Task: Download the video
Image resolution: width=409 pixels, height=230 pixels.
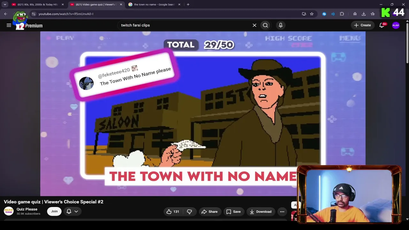Action: 261,211
